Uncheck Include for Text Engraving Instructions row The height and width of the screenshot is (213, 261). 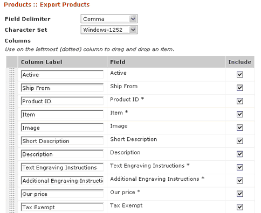point(240,167)
